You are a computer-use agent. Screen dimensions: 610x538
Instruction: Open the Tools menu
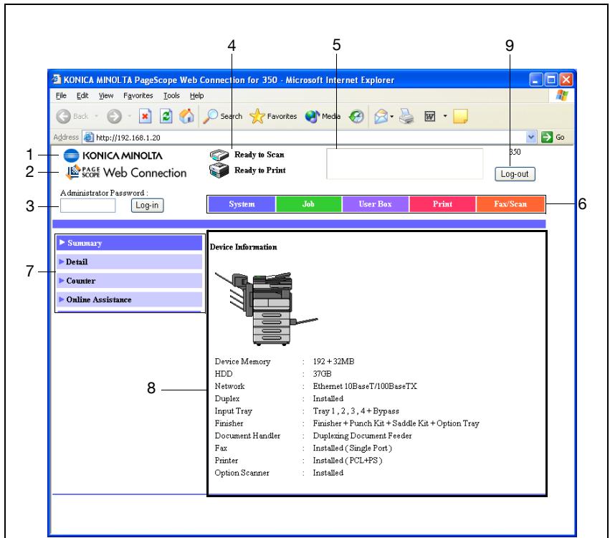click(x=171, y=95)
